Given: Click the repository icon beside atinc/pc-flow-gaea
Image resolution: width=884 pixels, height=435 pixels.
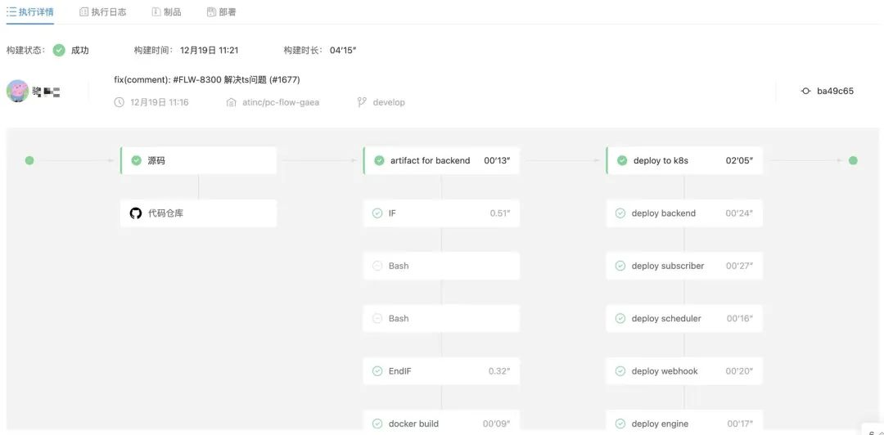Looking at the screenshot, I should [x=232, y=102].
